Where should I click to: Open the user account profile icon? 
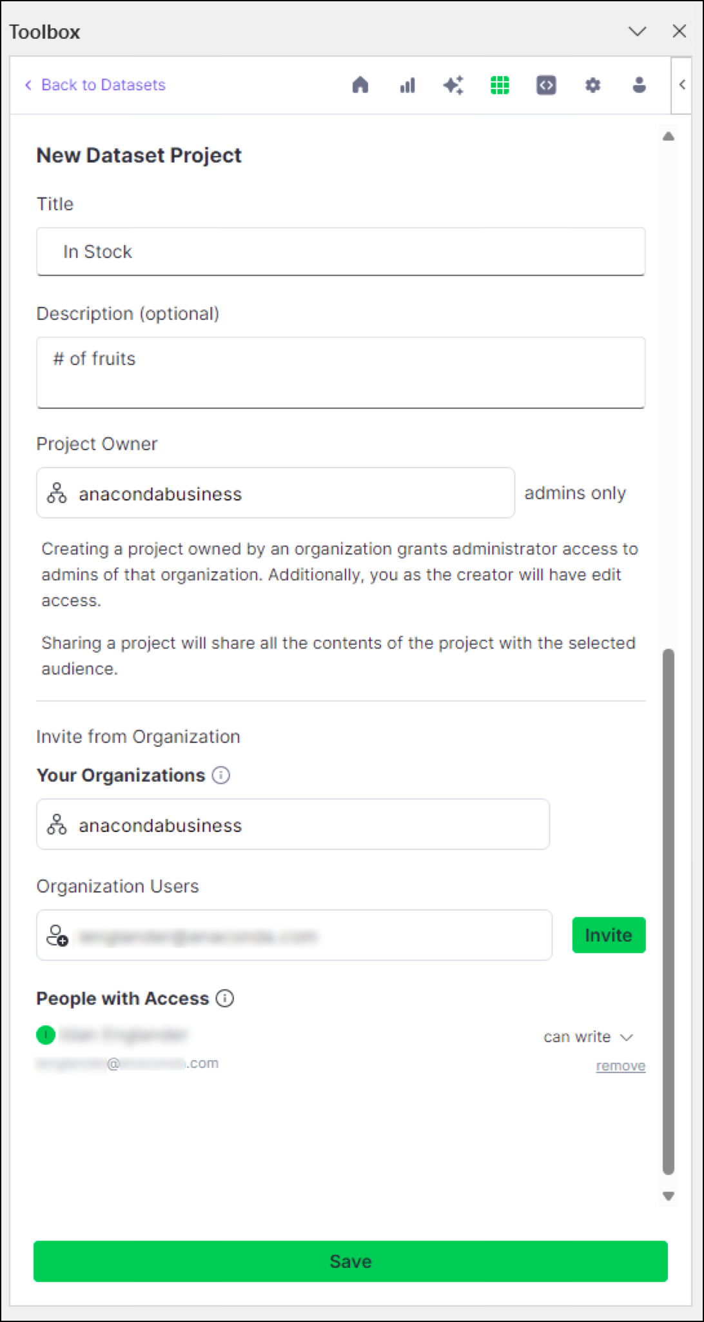[x=639, y=85]
